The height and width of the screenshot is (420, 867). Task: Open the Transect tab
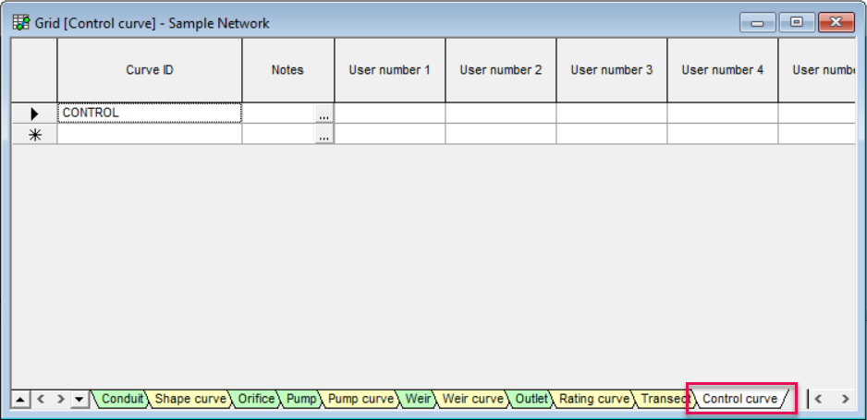click(x=665, y=399)
